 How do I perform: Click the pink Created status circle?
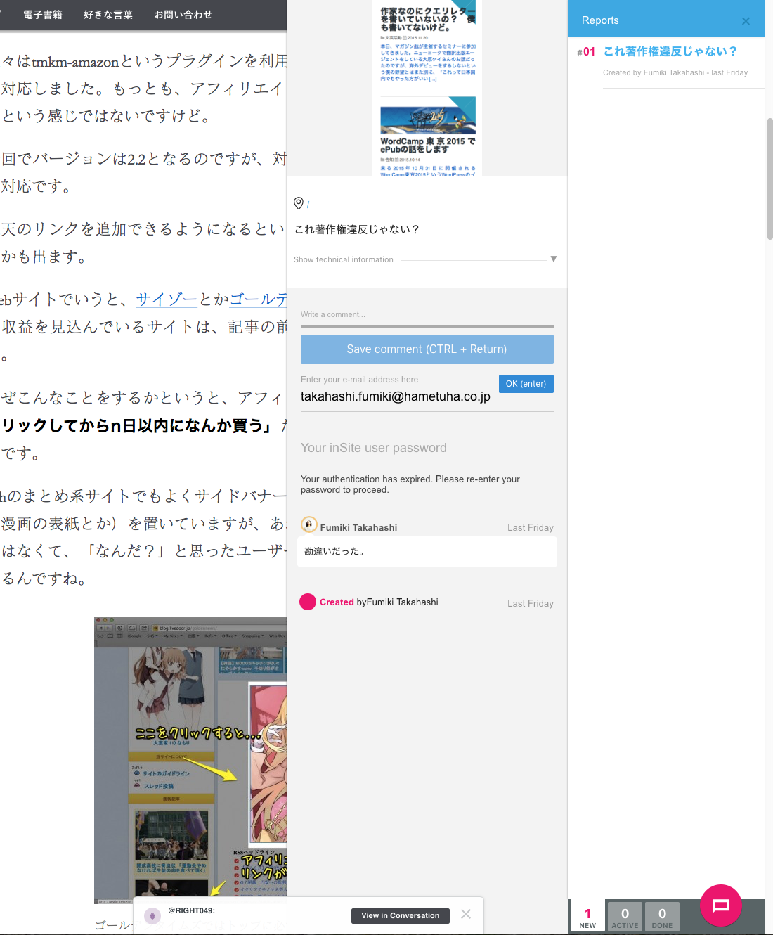(x=308, y=602)
